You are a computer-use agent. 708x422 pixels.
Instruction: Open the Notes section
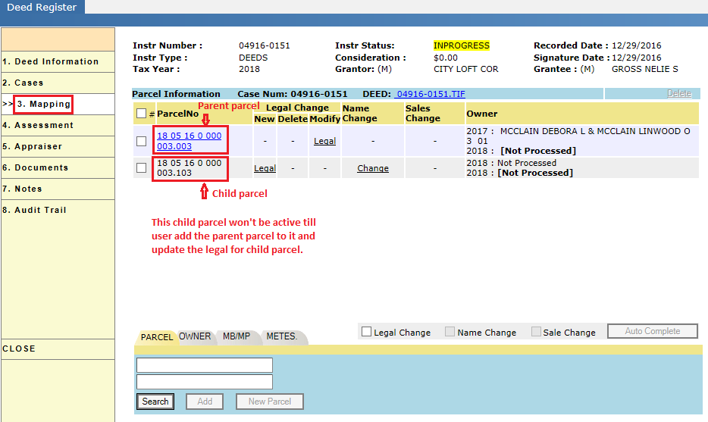click(x=58, y=189)
